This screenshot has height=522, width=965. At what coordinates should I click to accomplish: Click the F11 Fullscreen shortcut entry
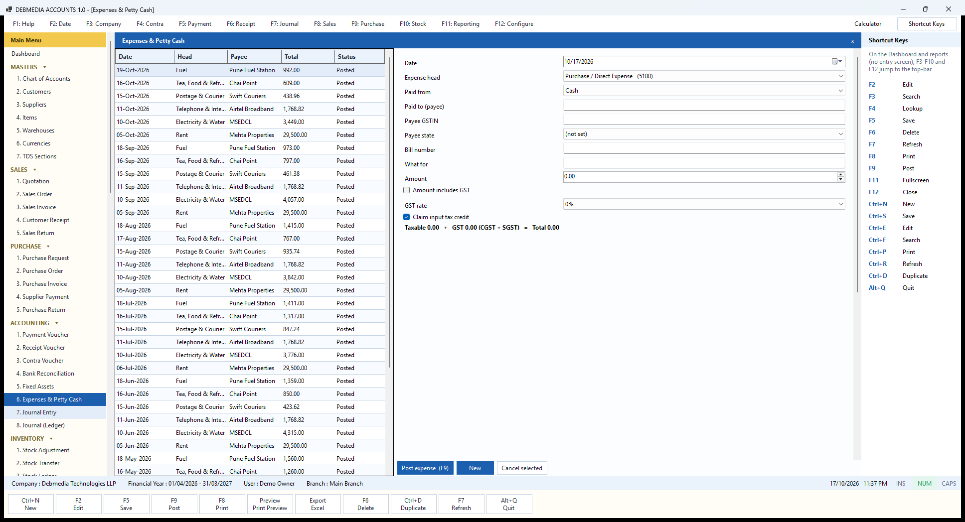(898, 180)
